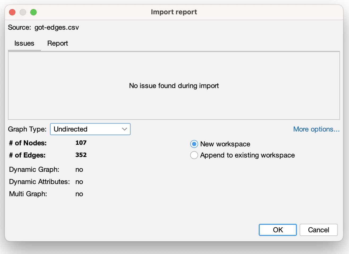The height and width of the screenshot is (254, 349).
Task: Choose Append to existing workspace
Action: [x=194, y=155]
